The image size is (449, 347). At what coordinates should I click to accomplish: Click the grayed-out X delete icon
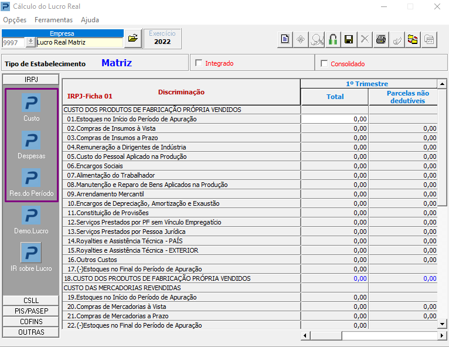click(365, 39)
